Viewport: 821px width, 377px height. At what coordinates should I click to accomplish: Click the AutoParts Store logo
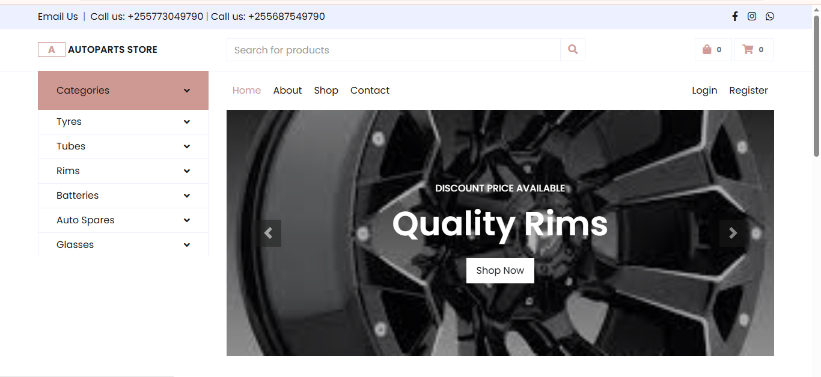[97, 50]
